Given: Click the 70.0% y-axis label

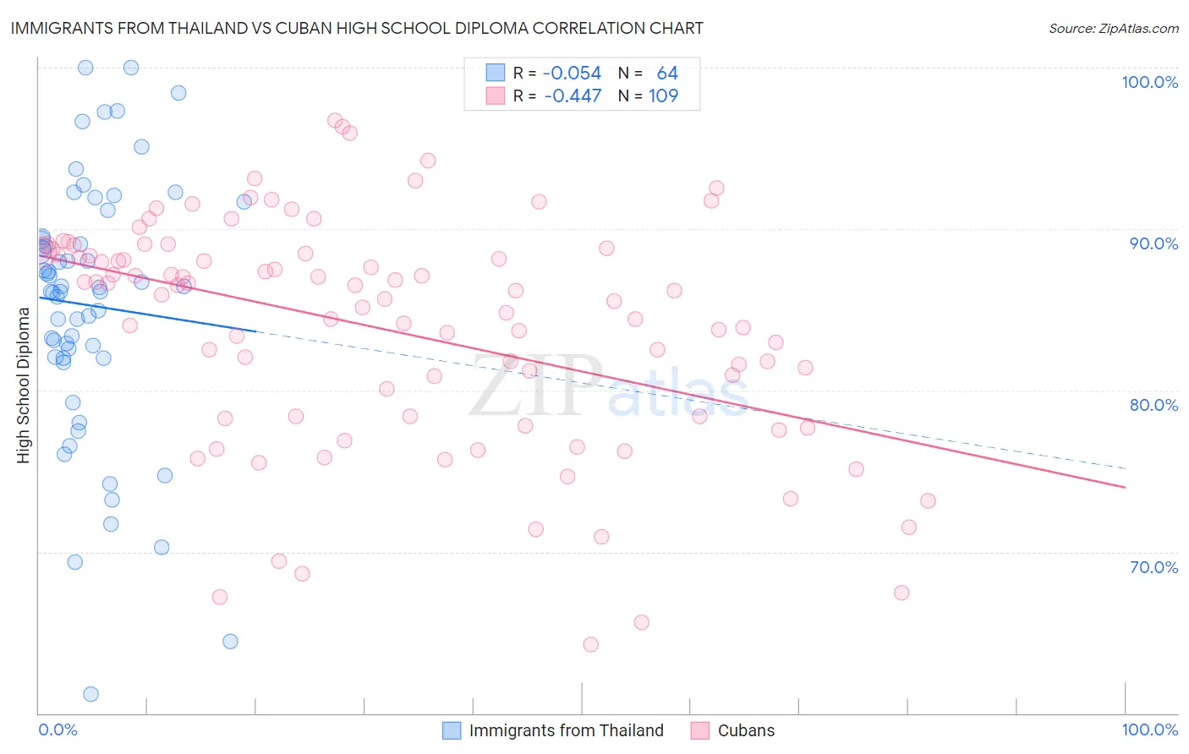Looking at the screenshot, I should 1153,567.
